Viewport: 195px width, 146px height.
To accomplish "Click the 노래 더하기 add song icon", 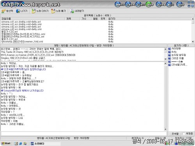I will tap(34, 11).
